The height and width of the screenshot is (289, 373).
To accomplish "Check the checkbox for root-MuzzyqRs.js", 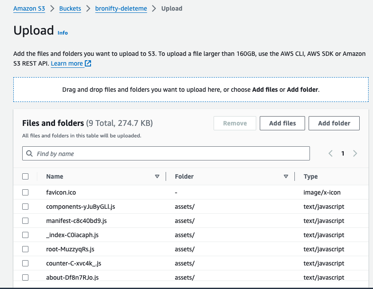I will 25,249.
